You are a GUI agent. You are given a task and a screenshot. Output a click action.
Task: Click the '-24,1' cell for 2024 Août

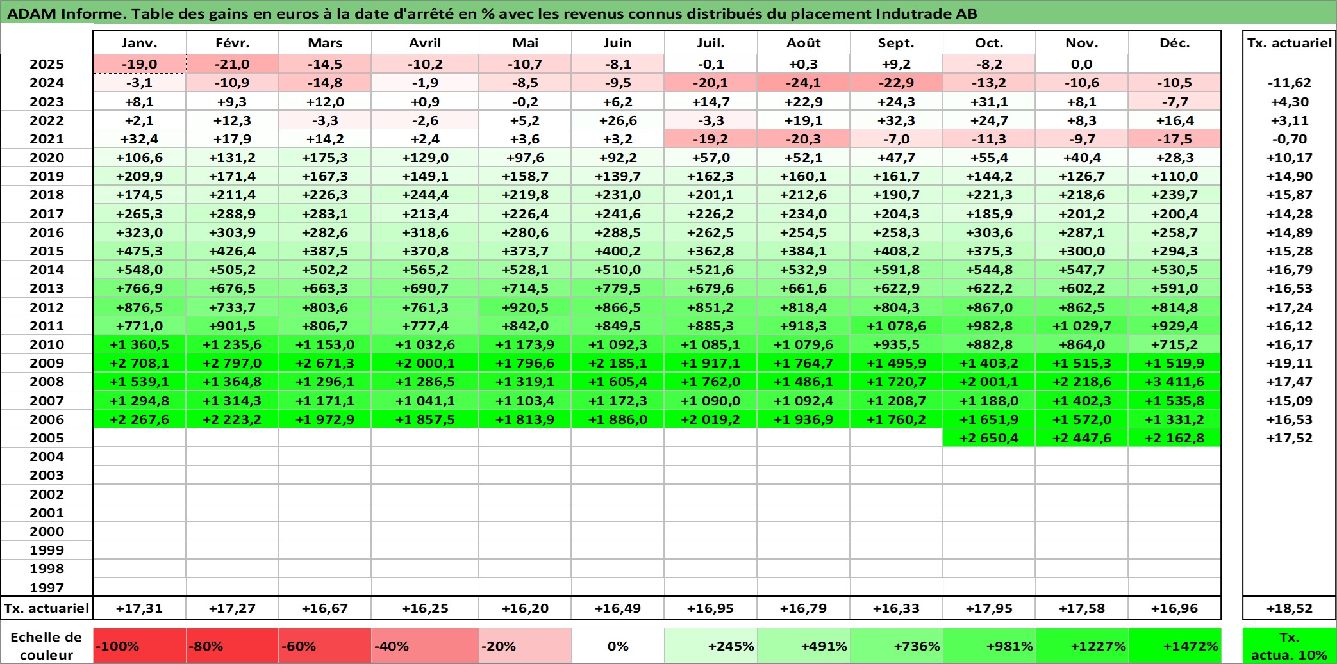pyautogui.click(x=804, y=83)
